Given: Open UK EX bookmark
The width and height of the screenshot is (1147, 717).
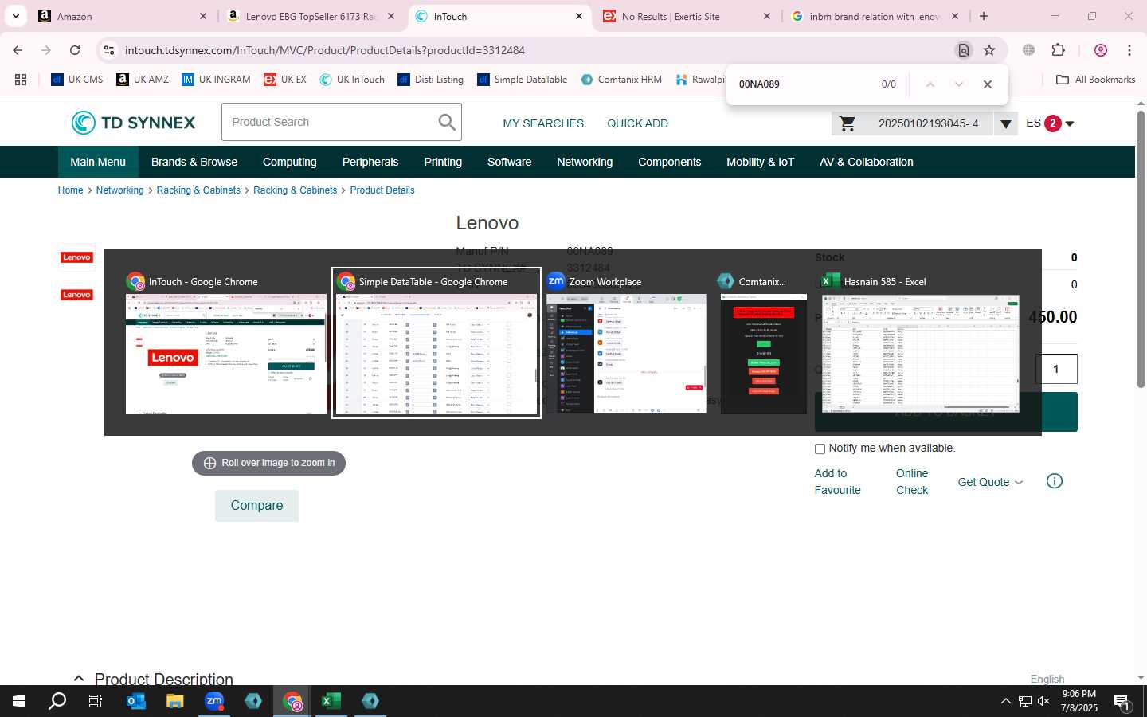Looking at the screenshot, I should pyautogui.click(x=285, y=80).
